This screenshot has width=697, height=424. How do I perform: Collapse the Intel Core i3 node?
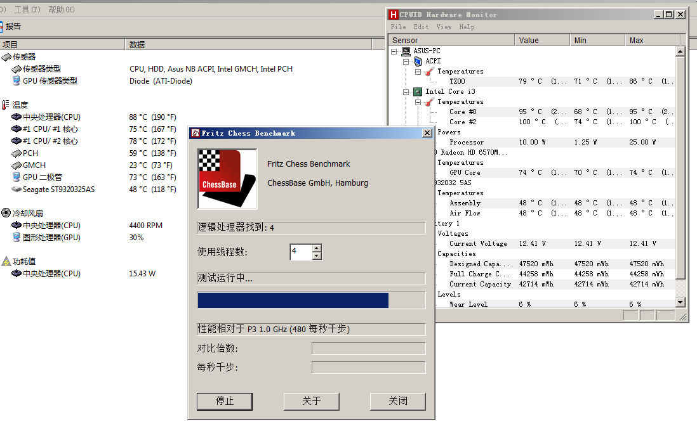coord(406,92)
